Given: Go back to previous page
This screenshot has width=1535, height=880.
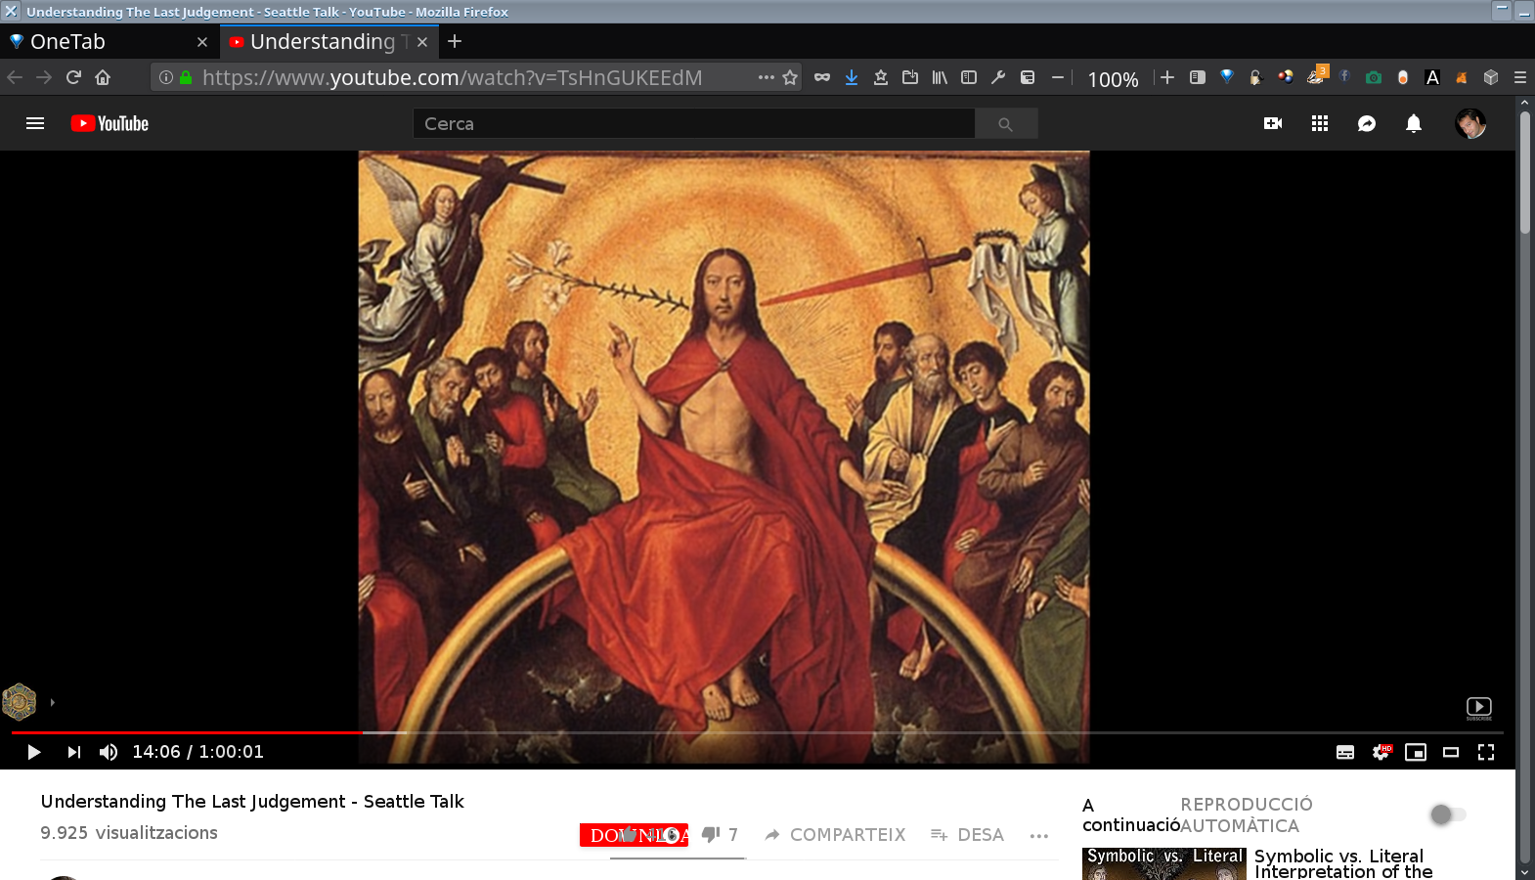Looking at the screenshot, I should 15,77.
